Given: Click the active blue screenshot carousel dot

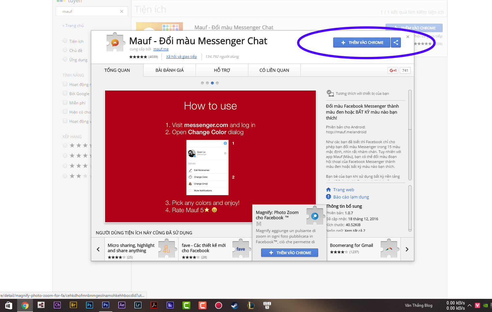Looking at the screenshot, I should [212, 83].
